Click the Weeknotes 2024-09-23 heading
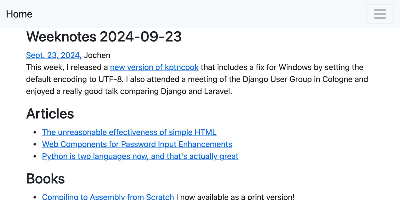 (x=104, y=37)
